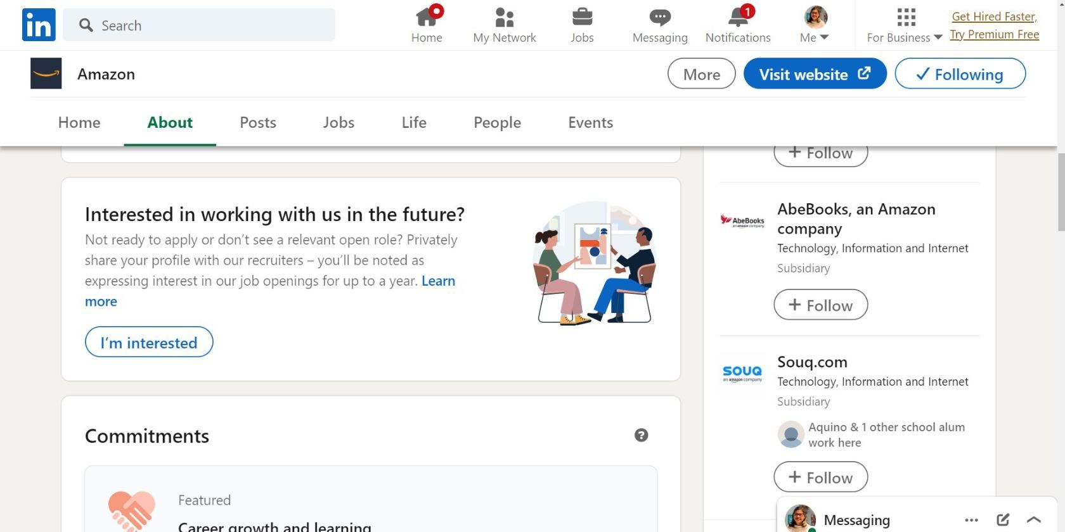This screenshot has width=1065, height=532.
Task: Open the Home feed icon
Action: pos(427,17)
